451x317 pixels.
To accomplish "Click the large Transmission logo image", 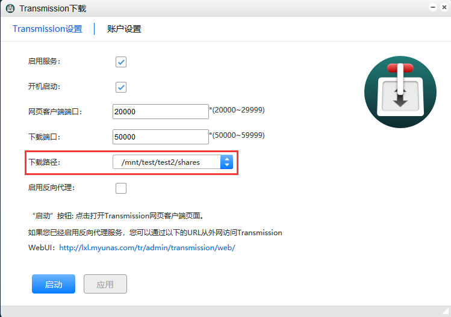I will [400, 92].
